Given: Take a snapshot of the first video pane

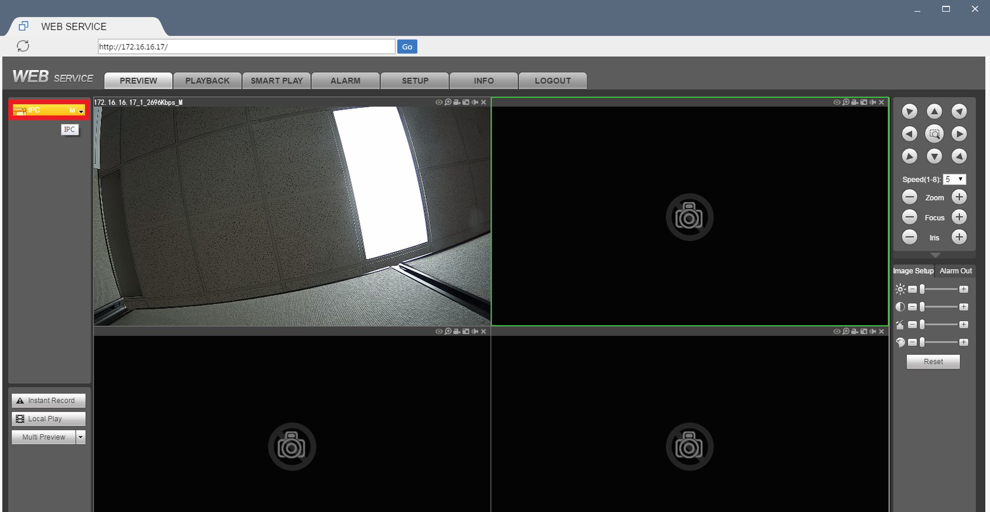Looking at the screenshot, I should (x=466, y=102).
